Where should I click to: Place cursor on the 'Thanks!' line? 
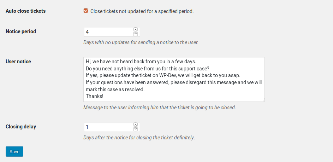[95, 96]
